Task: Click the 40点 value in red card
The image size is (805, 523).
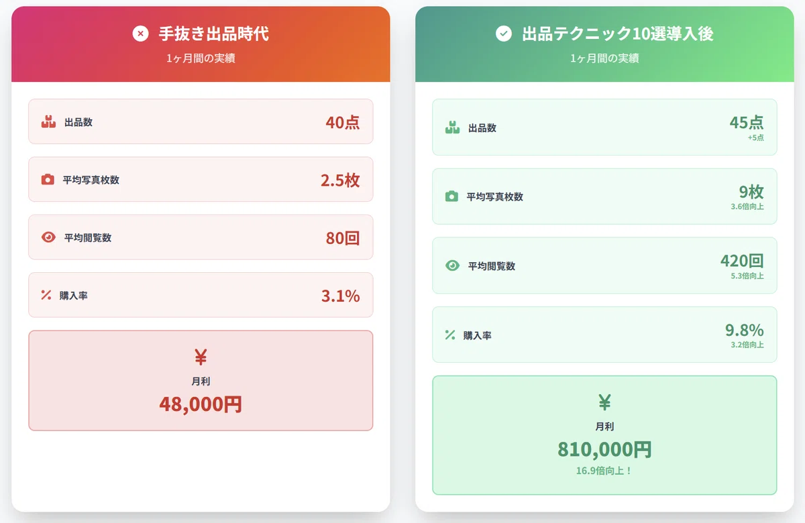Action: pyautogui.click(x=343, y=122)
